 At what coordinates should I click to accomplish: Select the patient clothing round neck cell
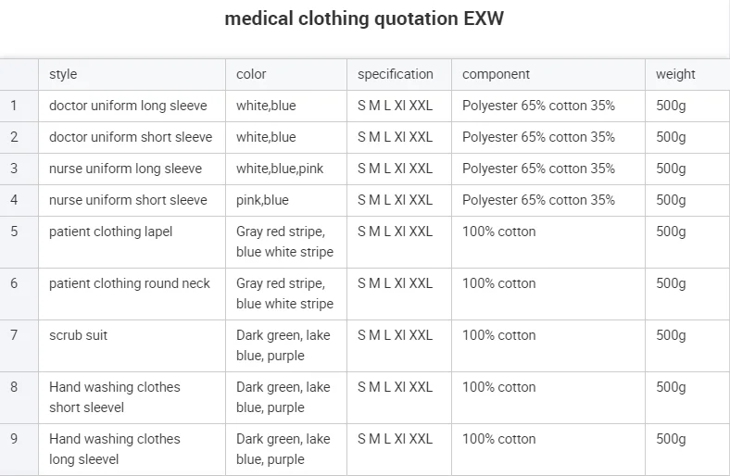(132, 294)
